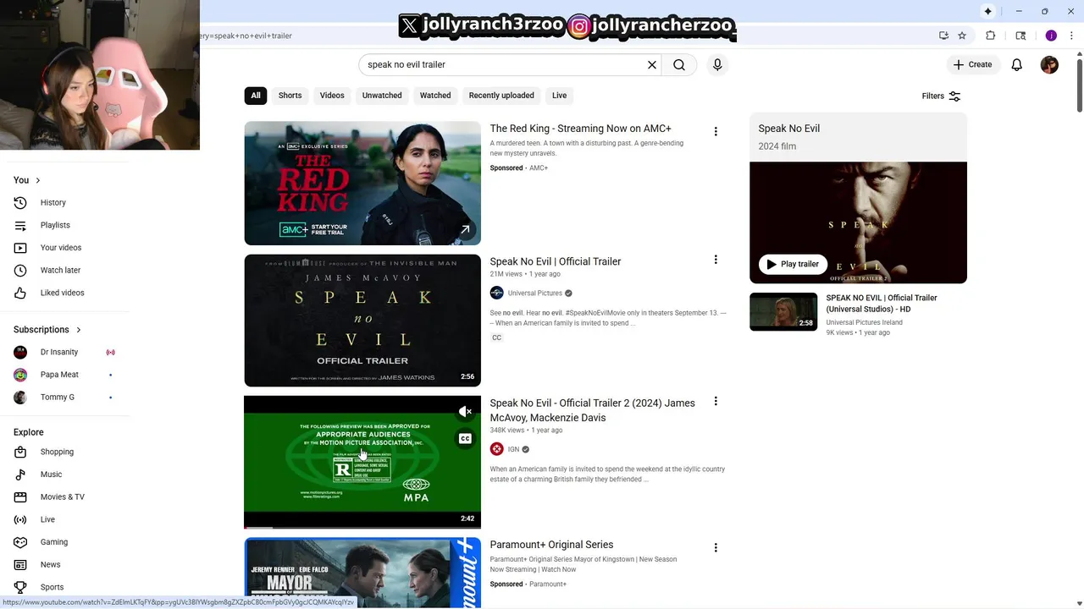
Task: Open the browser three-dot menu
Action: tap(1070, 36)
